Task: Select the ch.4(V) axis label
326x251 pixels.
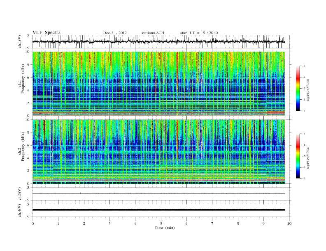Action: (20, 210)
